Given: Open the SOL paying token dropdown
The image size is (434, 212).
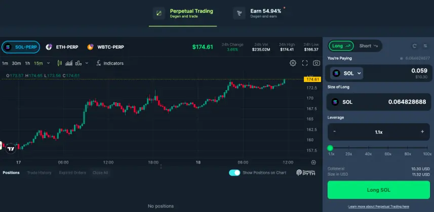Looking at the screenshot, I should tap(347, 73).
